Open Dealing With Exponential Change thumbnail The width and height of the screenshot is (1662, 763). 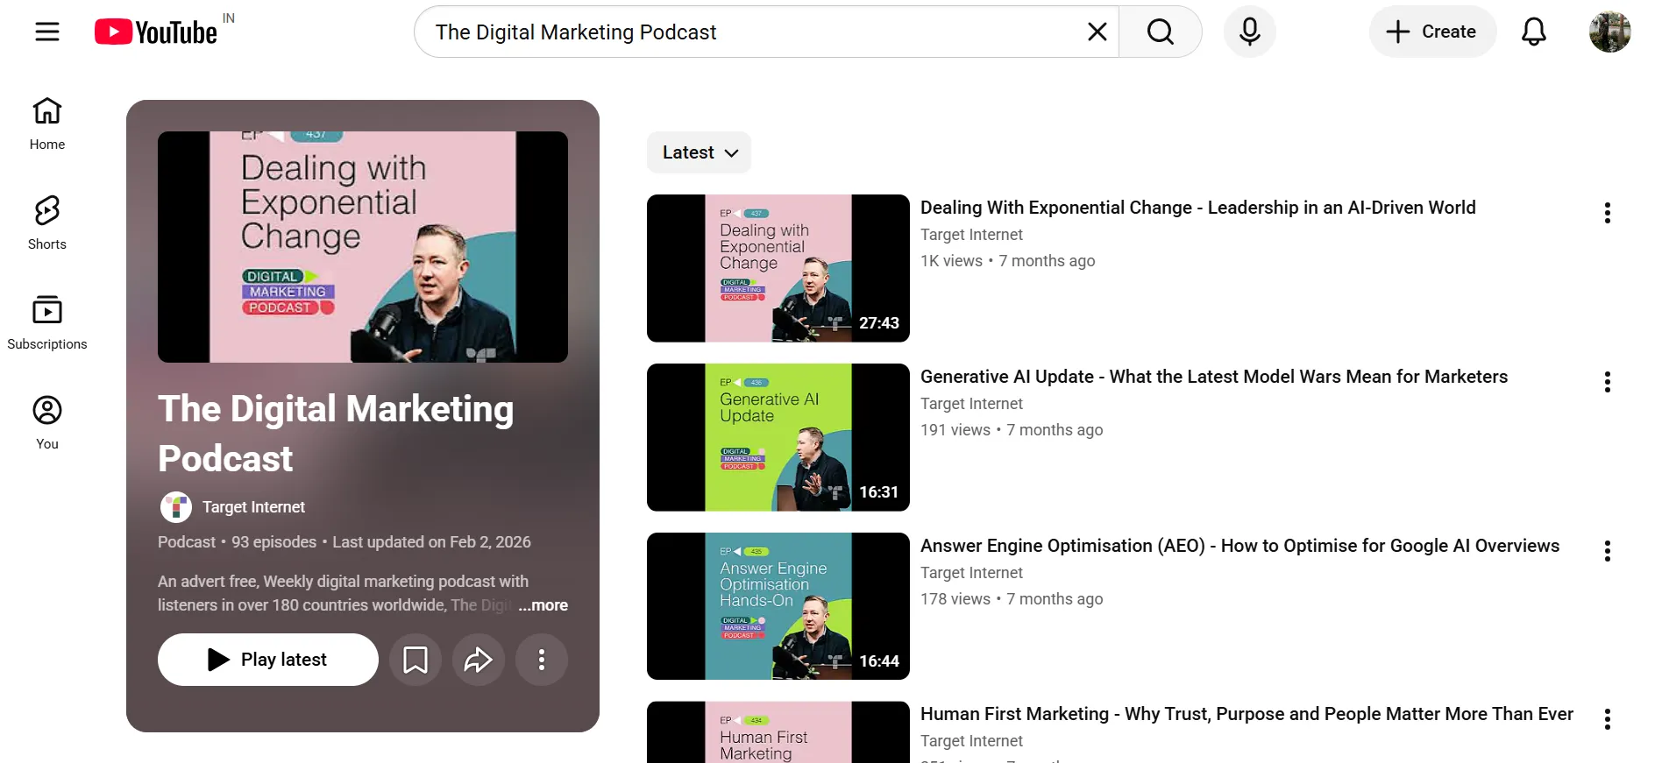778,268
